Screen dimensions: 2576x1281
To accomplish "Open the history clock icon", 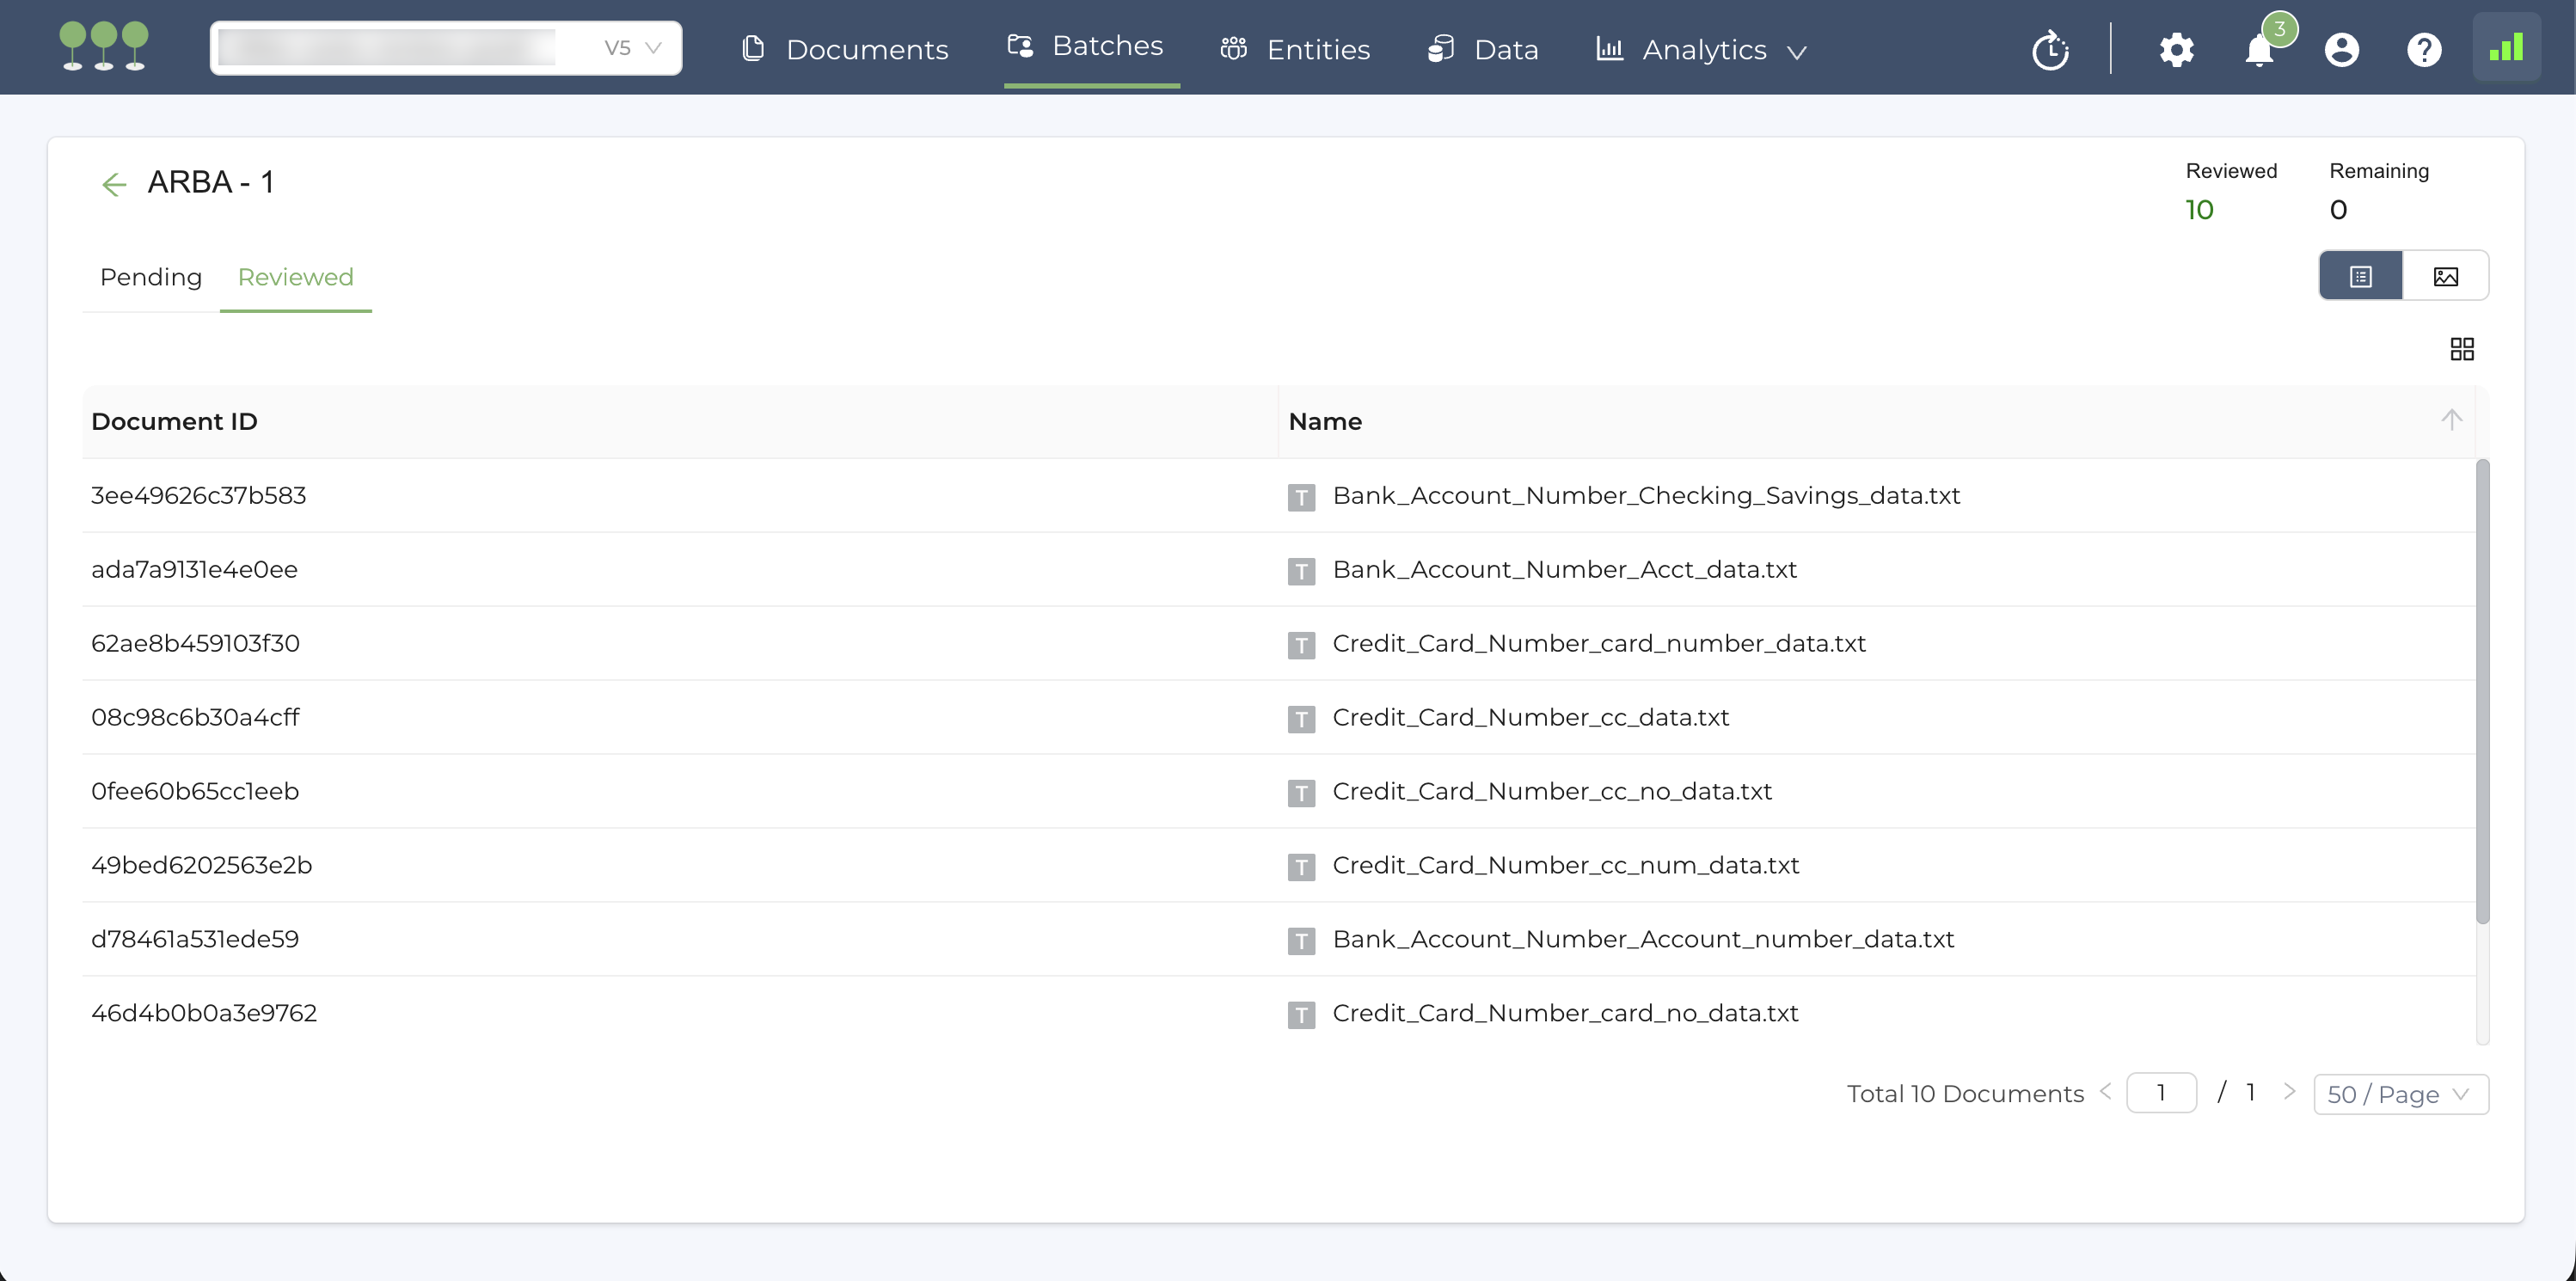I will 2050,50.
